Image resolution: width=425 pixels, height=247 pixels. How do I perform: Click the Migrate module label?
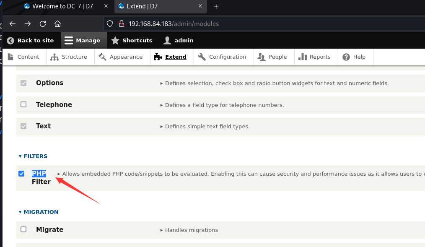[49, 229]
